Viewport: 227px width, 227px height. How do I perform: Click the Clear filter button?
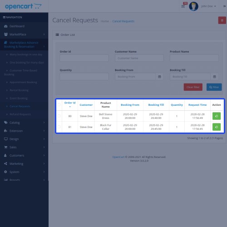193,87
